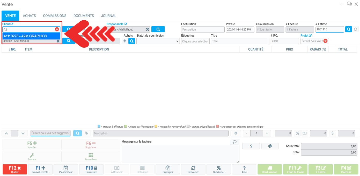
Task: Click F12 Quitter red button
Action: point(15,169)
